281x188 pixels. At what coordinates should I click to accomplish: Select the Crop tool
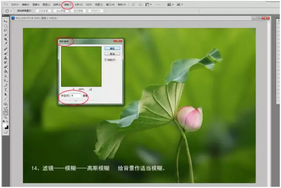(x=6, y=39)
